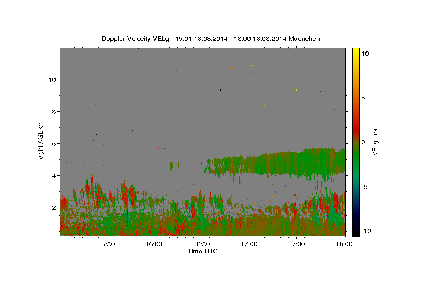Image resolution: width=427 pixels, height=284 pixels.
Task: Click the '18:00' time tick label
Action: coord(344,244)
